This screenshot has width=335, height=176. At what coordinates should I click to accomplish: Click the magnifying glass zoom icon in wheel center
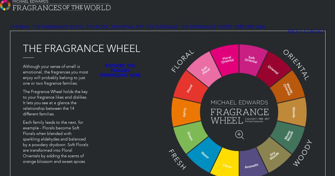(x=239, y=135)
